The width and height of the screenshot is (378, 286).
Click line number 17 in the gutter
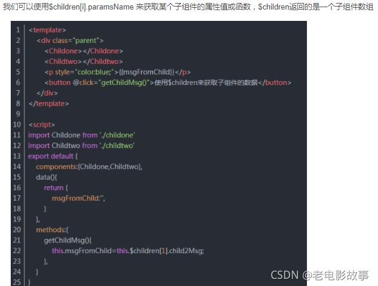click(17, 198)
